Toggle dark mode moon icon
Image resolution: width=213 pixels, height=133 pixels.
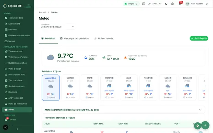(166, 4)
